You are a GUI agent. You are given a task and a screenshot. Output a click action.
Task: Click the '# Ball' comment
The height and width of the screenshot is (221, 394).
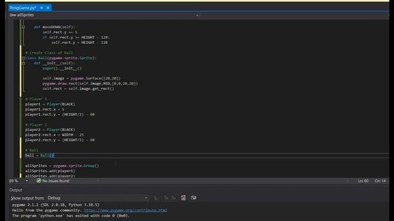tap(31, 150)
